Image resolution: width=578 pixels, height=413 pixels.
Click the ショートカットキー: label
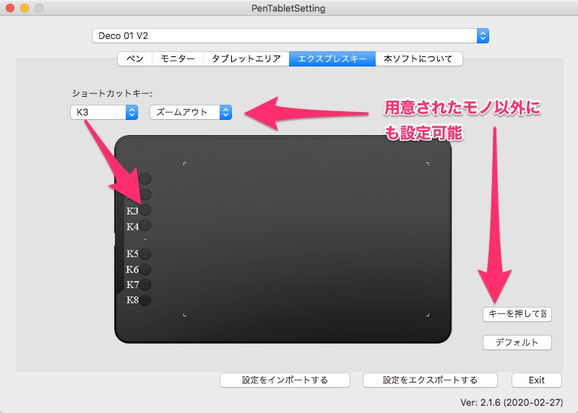pos(112,93)
